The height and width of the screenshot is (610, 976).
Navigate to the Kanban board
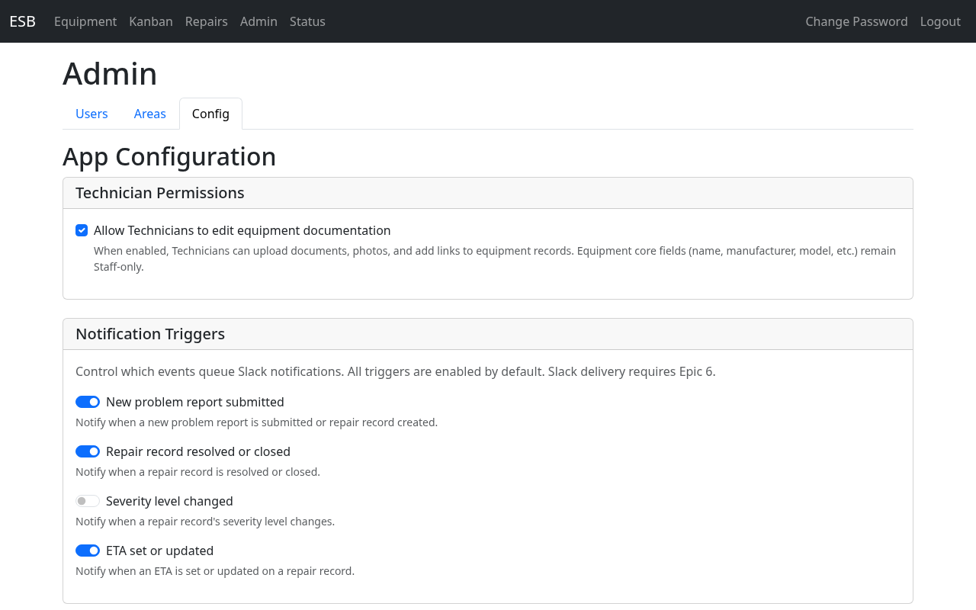pos(150,21)
